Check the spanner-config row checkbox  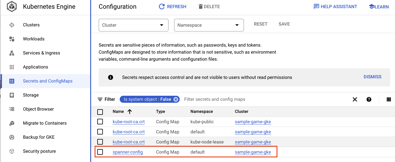[x=100, y=152]
